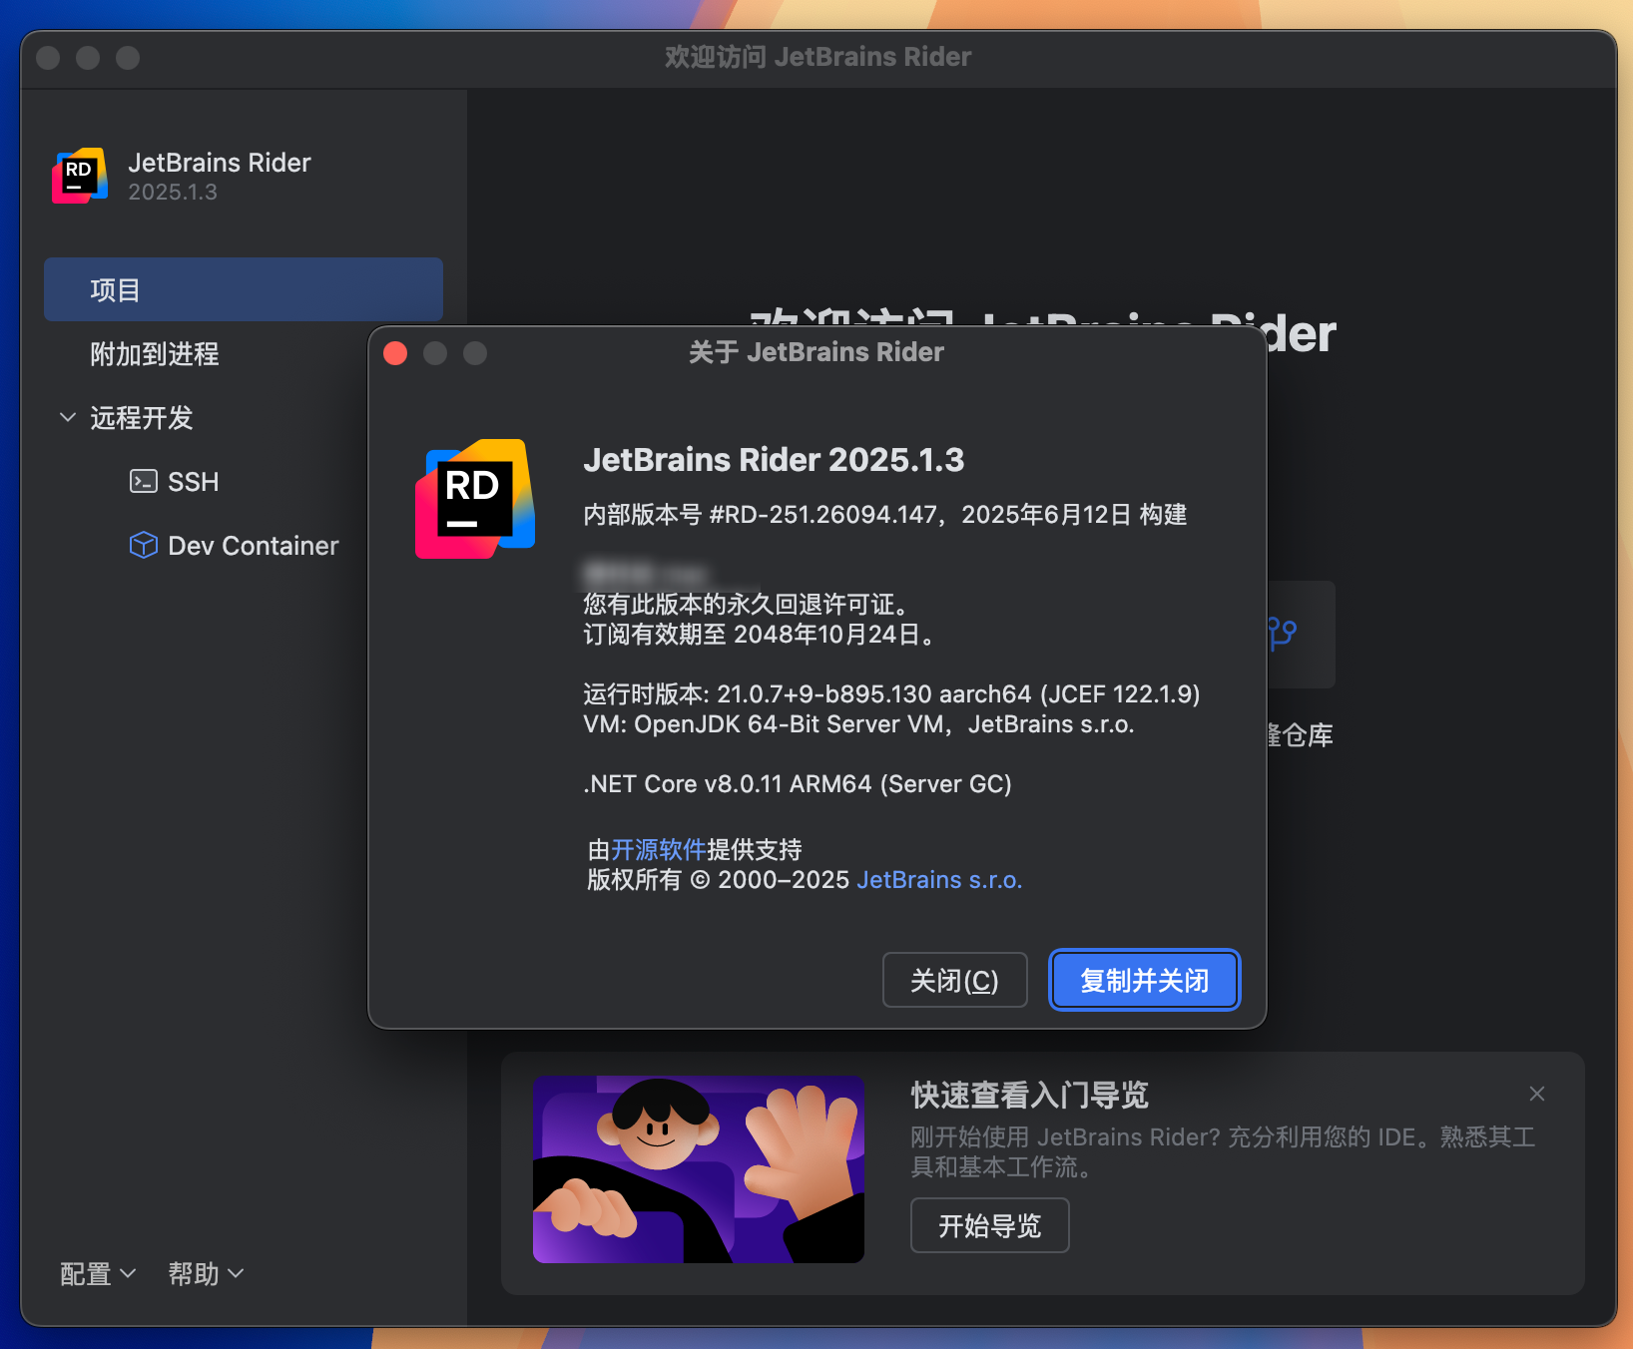1633x1349 pixels.
Task: Open the 帮助 dropdown menu
Action: point(206,1274)
